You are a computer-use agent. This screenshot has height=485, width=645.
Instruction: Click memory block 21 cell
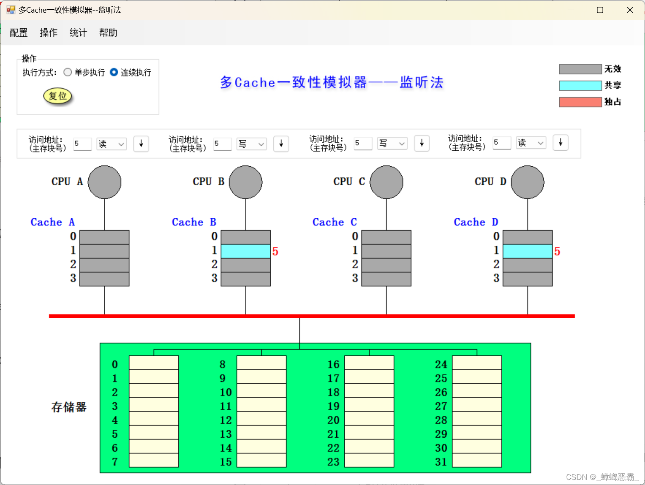369,432
